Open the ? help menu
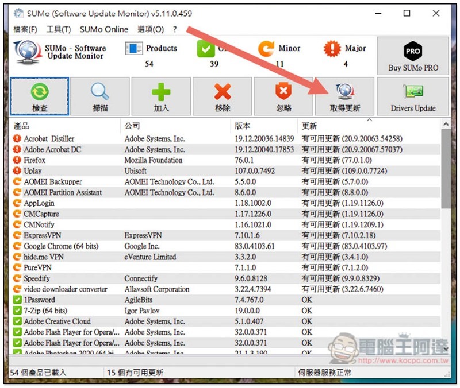 [175, 29]
